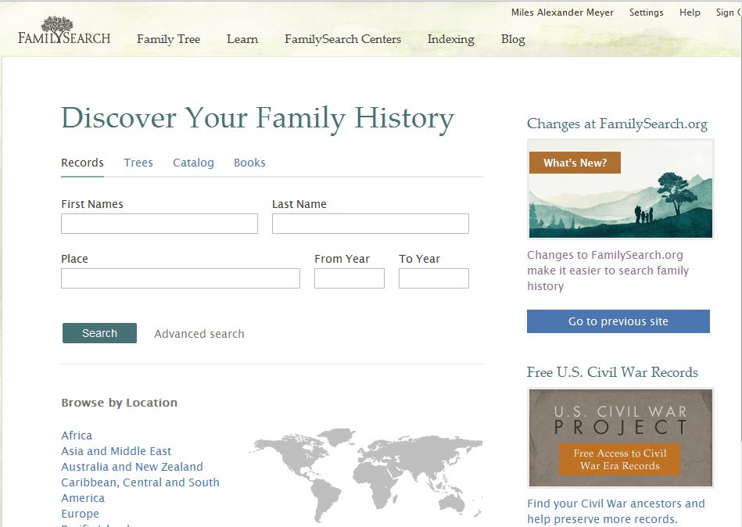Switch to the Trees search tab
The height and width of the screenshot is (527, 742).
pos(138,163)
